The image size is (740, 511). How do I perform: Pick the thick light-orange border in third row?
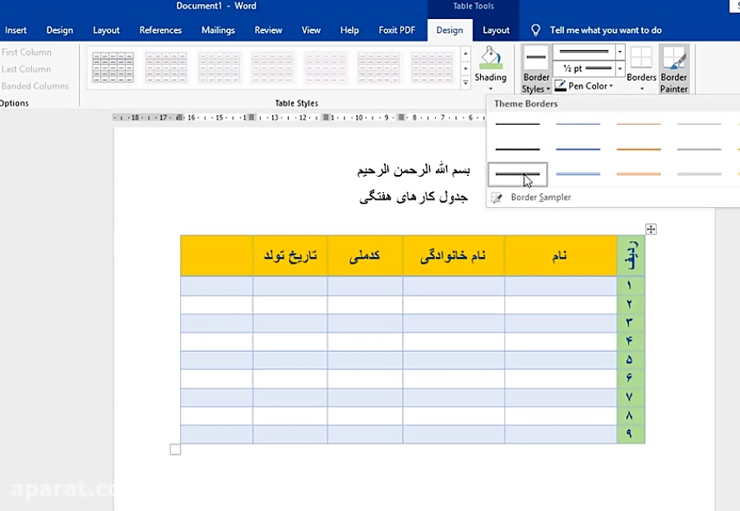point(639,174)
